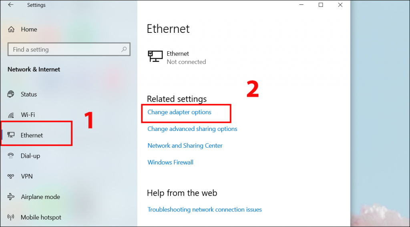The image size is (410, 227).
Task: Switch to the Mobile hotspot section
Action: tap(41, 217)
